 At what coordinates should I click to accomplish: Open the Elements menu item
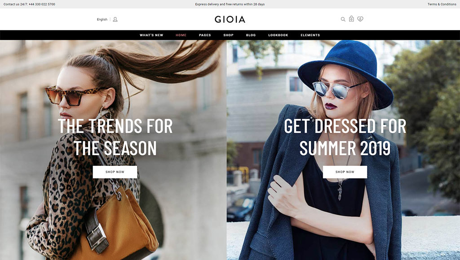[310, 35]
